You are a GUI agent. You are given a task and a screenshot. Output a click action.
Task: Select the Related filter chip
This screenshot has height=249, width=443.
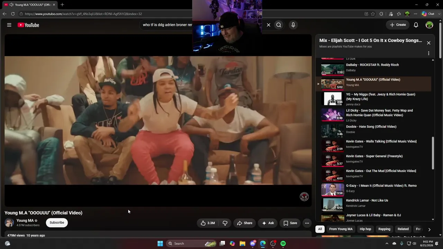pos(403,229)
